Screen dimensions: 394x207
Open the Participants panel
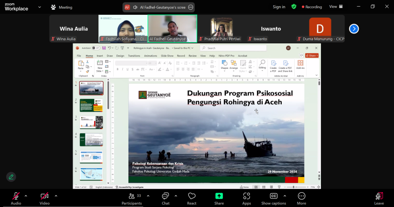[x=131, y=196]
